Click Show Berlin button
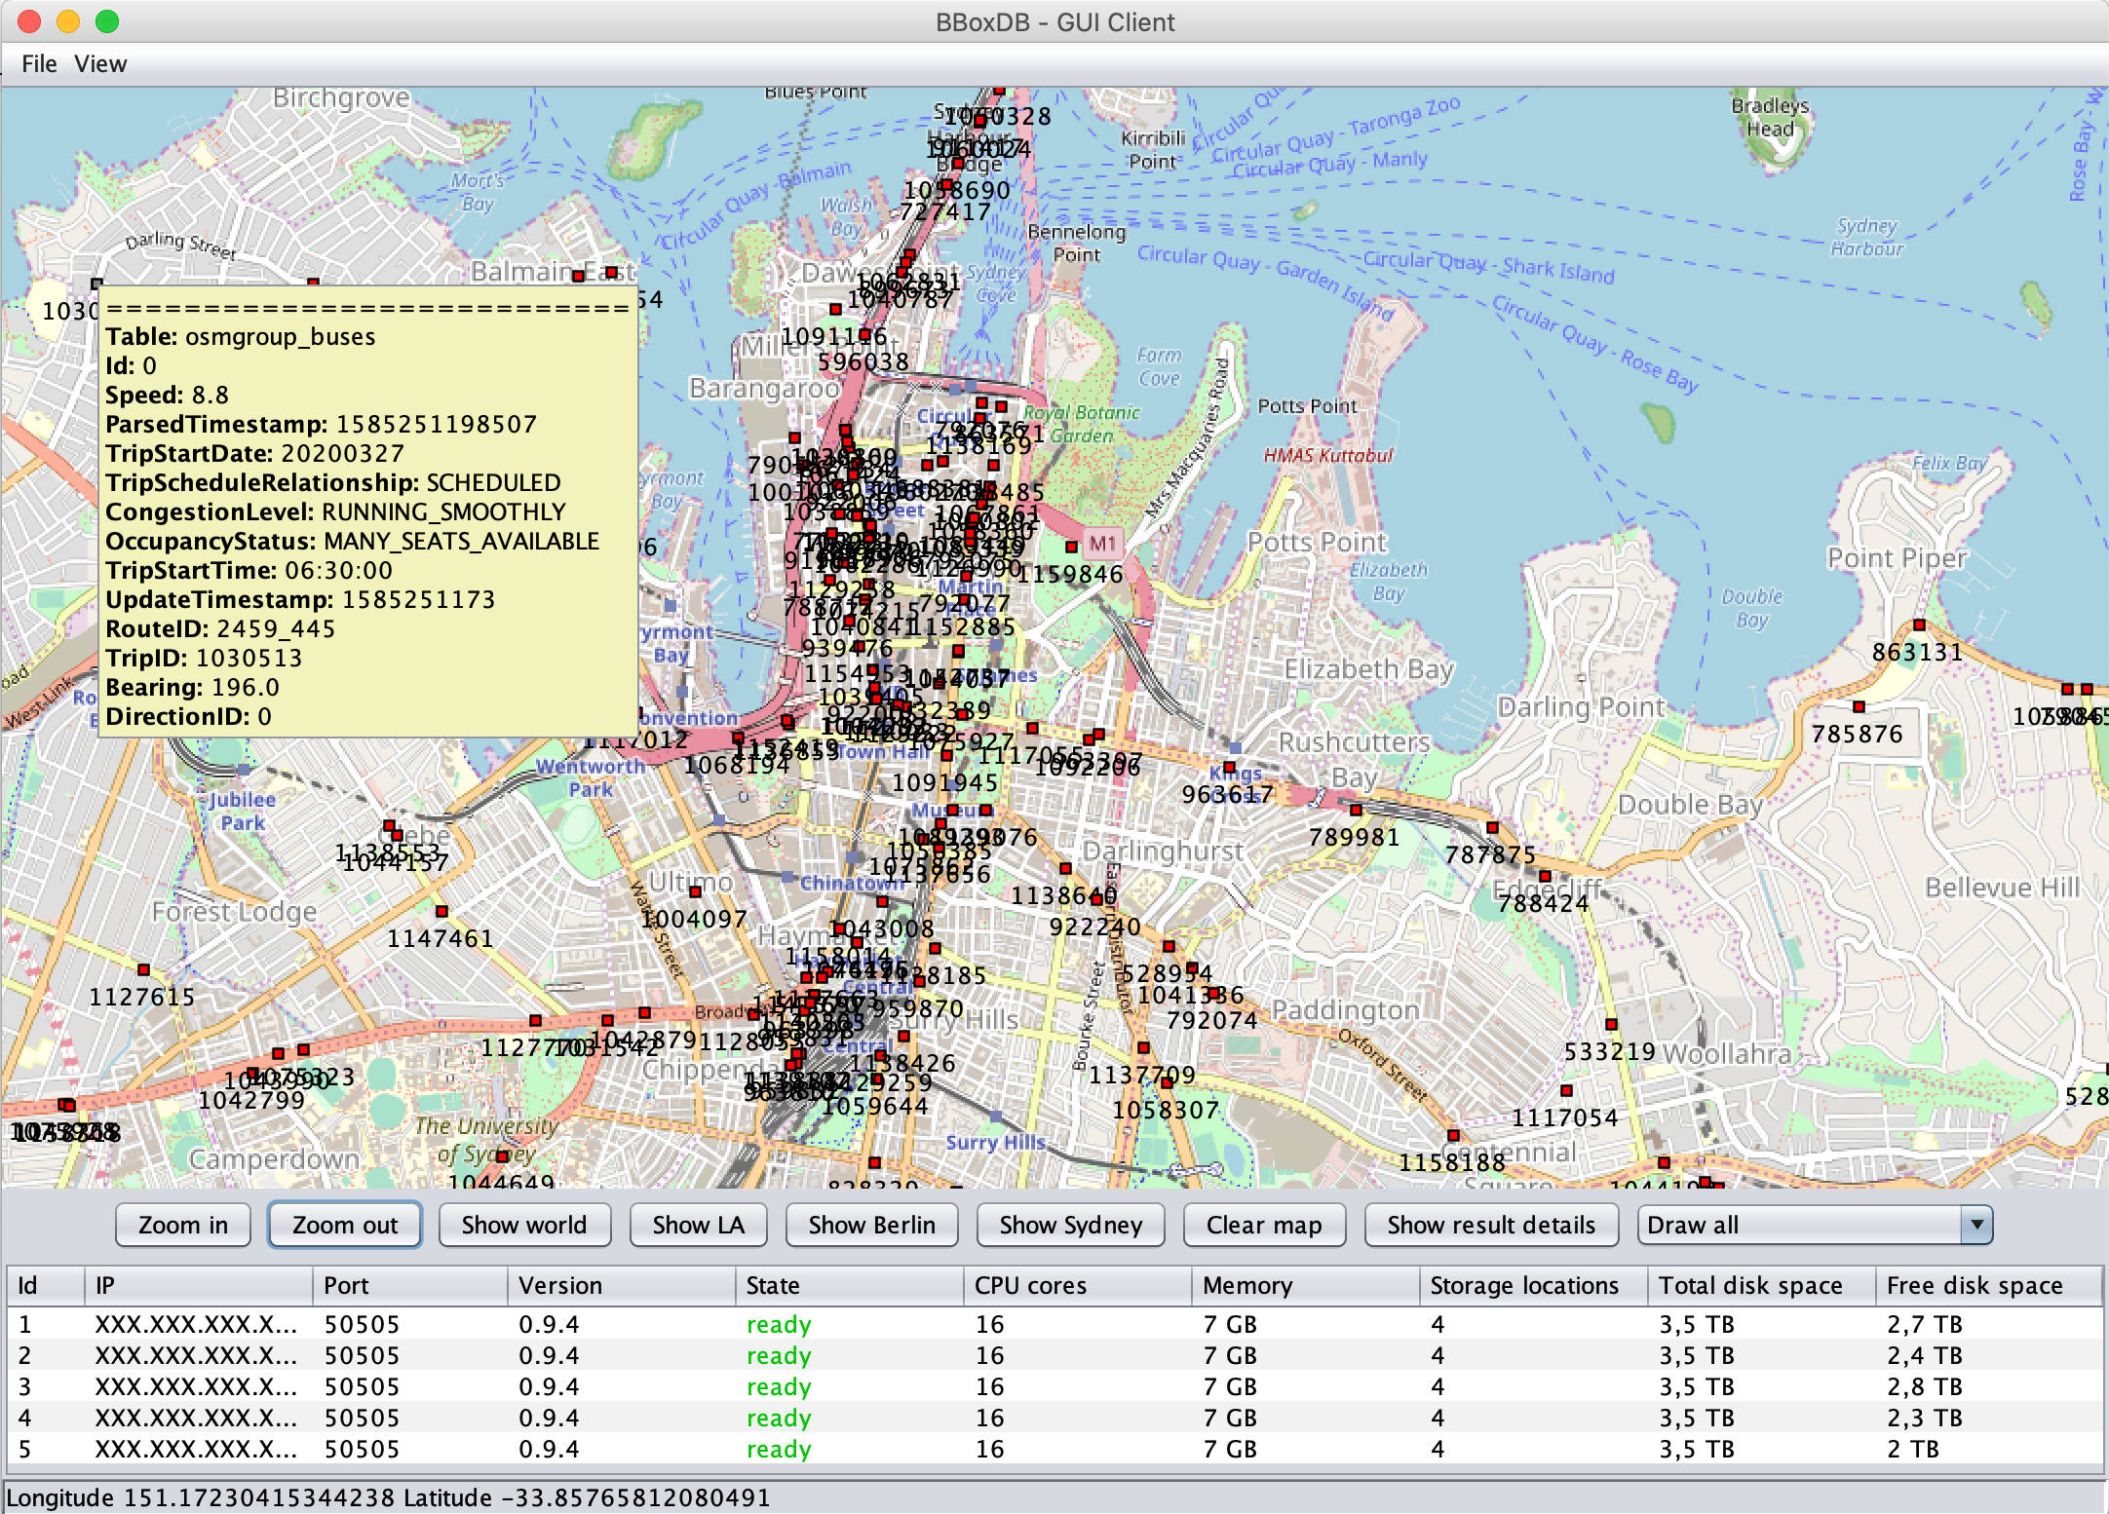Screen dimensions: 2109x1514 pos(871,1225)
